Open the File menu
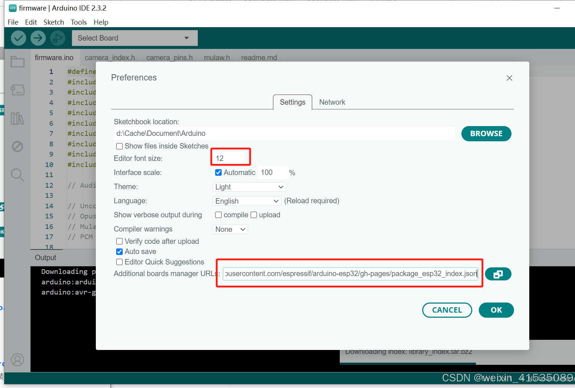 13,22
